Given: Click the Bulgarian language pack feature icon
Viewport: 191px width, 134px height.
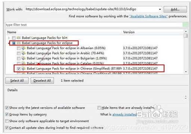Looking at the screenshot, I should (x=24, y=58).
